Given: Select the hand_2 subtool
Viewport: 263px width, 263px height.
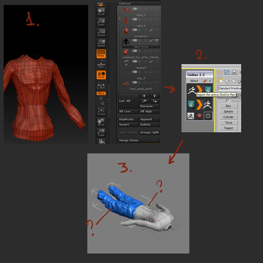Looking at the screenshot, I should (141, 22).
